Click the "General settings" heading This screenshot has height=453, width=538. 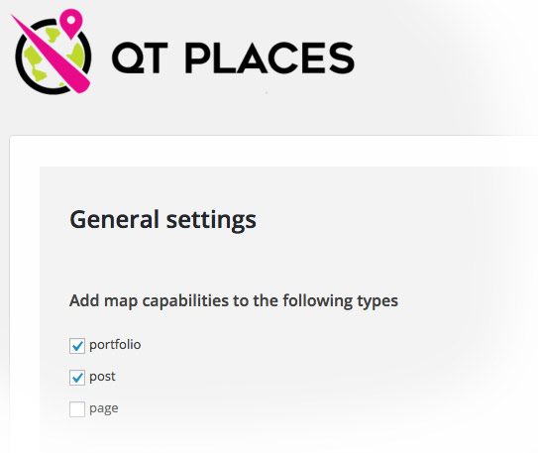(x=162, y=220)
